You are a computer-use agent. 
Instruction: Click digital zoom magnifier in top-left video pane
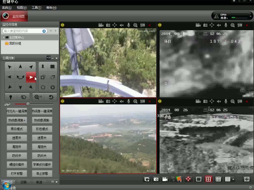tap(135, 25)
